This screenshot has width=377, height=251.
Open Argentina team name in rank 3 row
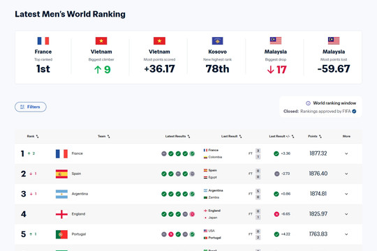(x=80, y=194)
